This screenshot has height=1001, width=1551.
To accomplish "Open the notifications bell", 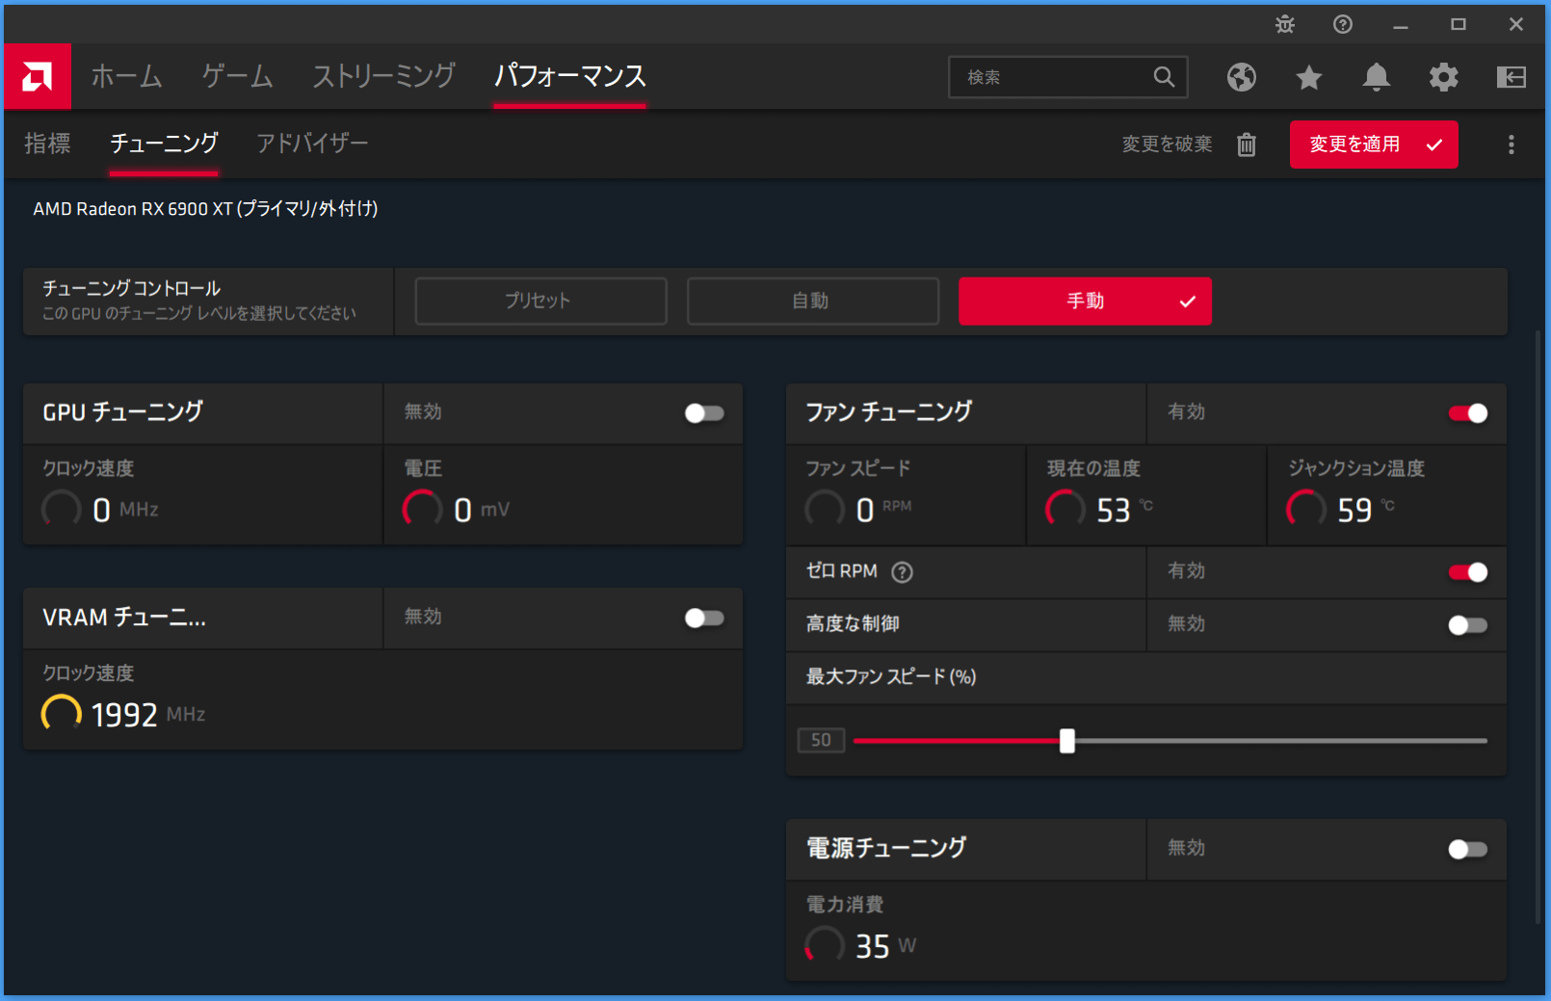I will [1377, 77].
